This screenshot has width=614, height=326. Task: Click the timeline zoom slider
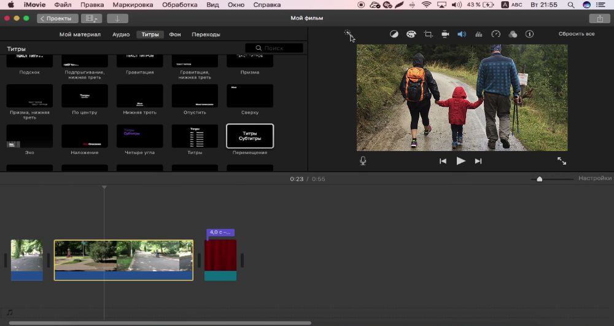[x=540, y=179]
